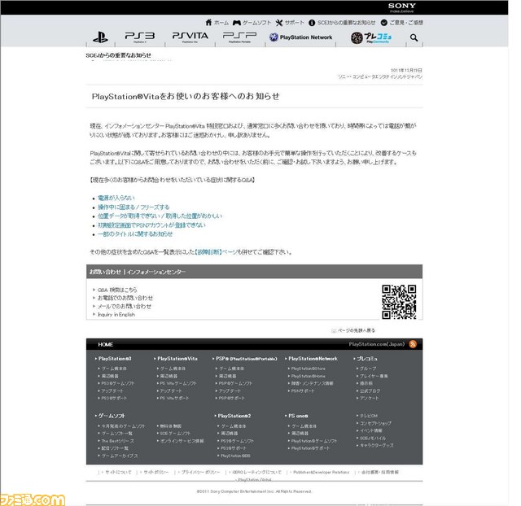Click the house ホーム icon
Viewport: 521px width, 506px height.
208,23
